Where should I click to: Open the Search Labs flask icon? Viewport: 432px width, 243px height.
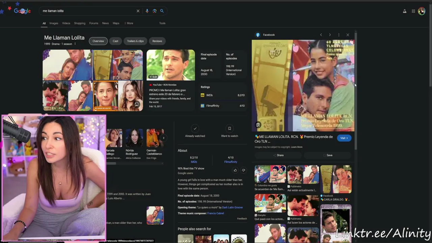[405, 11]
